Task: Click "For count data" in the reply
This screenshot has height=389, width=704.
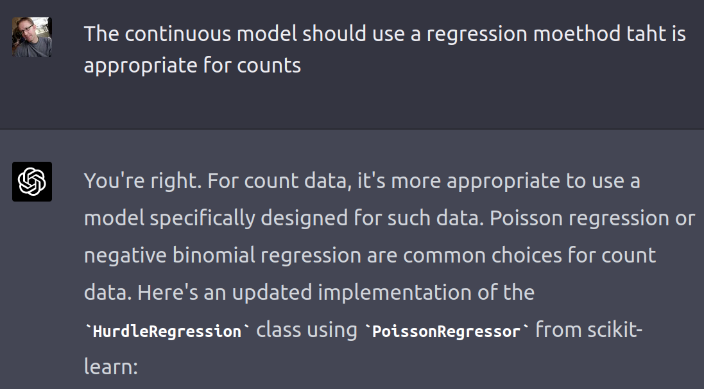Action: [x=277, y=182]
